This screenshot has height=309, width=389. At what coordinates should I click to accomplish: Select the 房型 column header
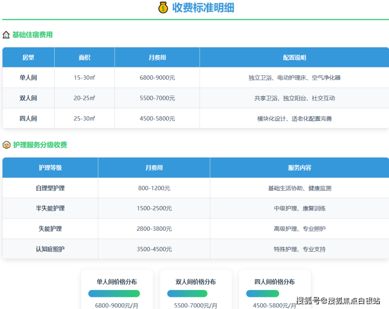coord(28,57)
